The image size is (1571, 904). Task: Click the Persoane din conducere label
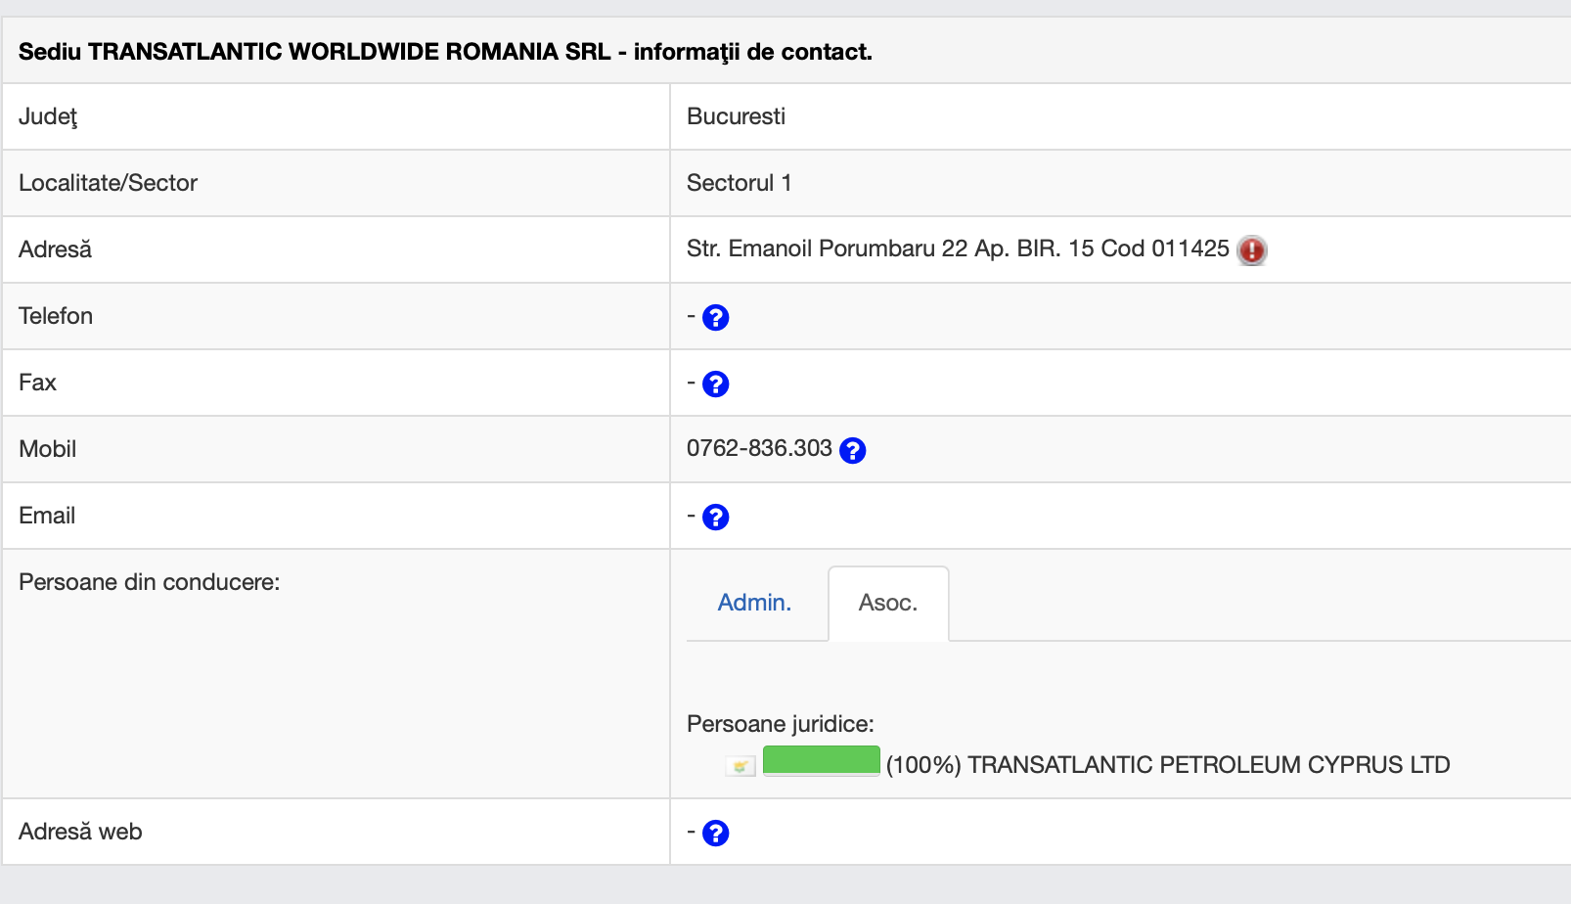pyautogui.click(x=149, y=582)
